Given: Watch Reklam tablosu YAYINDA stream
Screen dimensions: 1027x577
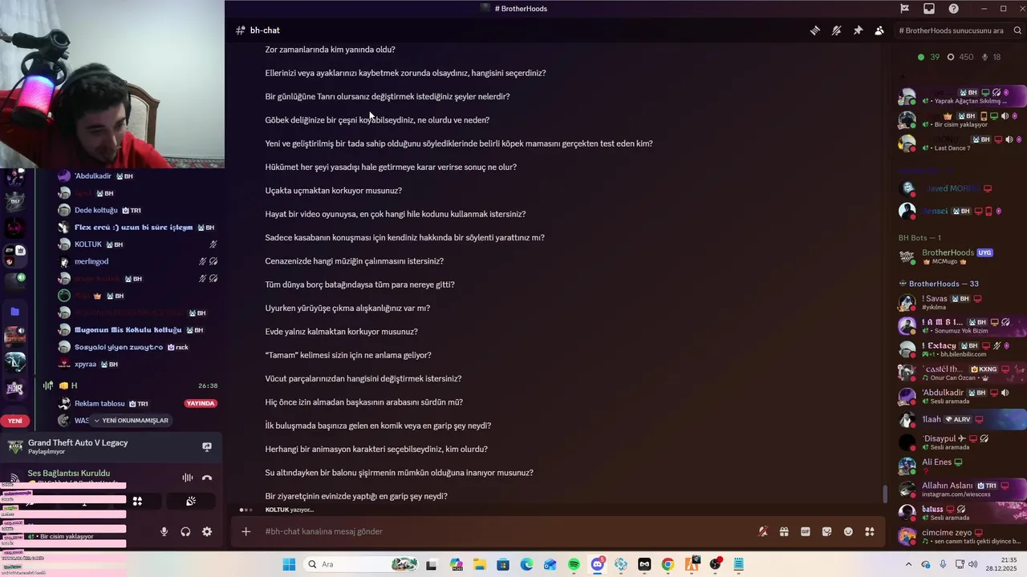Looking at the screenshot, I should (x=201, y=403).
